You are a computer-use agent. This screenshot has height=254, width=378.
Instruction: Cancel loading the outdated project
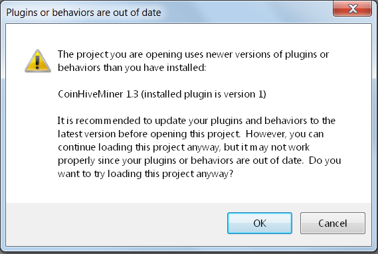tap(333, 223)
